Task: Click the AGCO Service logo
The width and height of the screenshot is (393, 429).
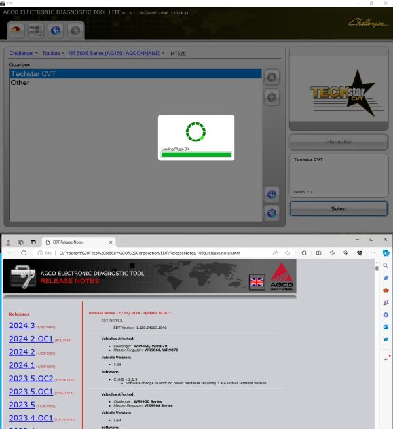Action: click(x=282, y=277)
